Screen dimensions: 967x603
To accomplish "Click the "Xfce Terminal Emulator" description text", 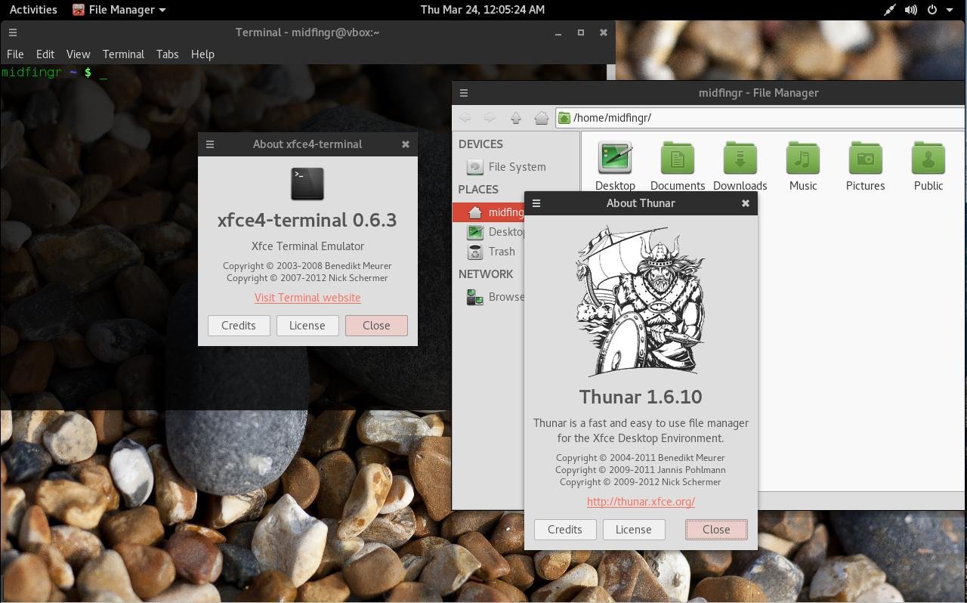I will click(307, 246).
